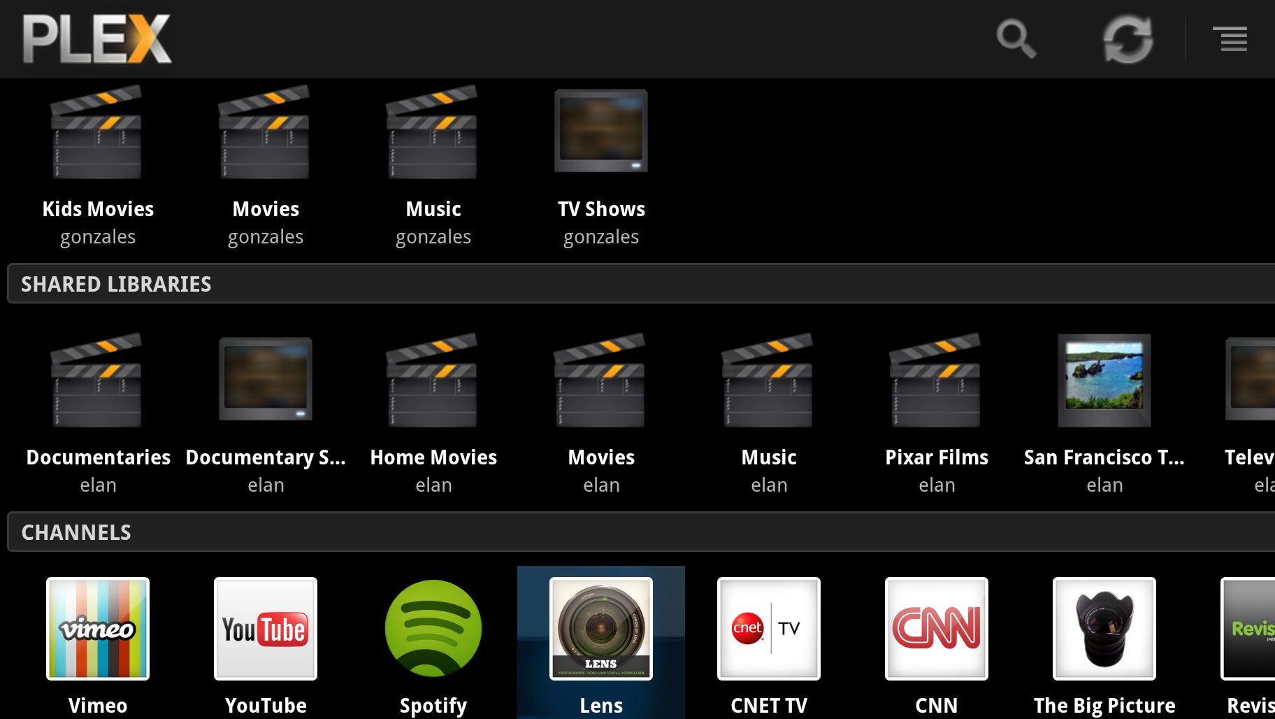Click the Spotify label text
Image resolution: width=1275 pixels, height=719 pixels.
pos(433,706)
